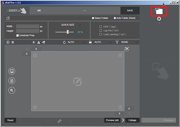
Task: Click the bottom-right corner edit icon
Action: click(x=120, y=107)
